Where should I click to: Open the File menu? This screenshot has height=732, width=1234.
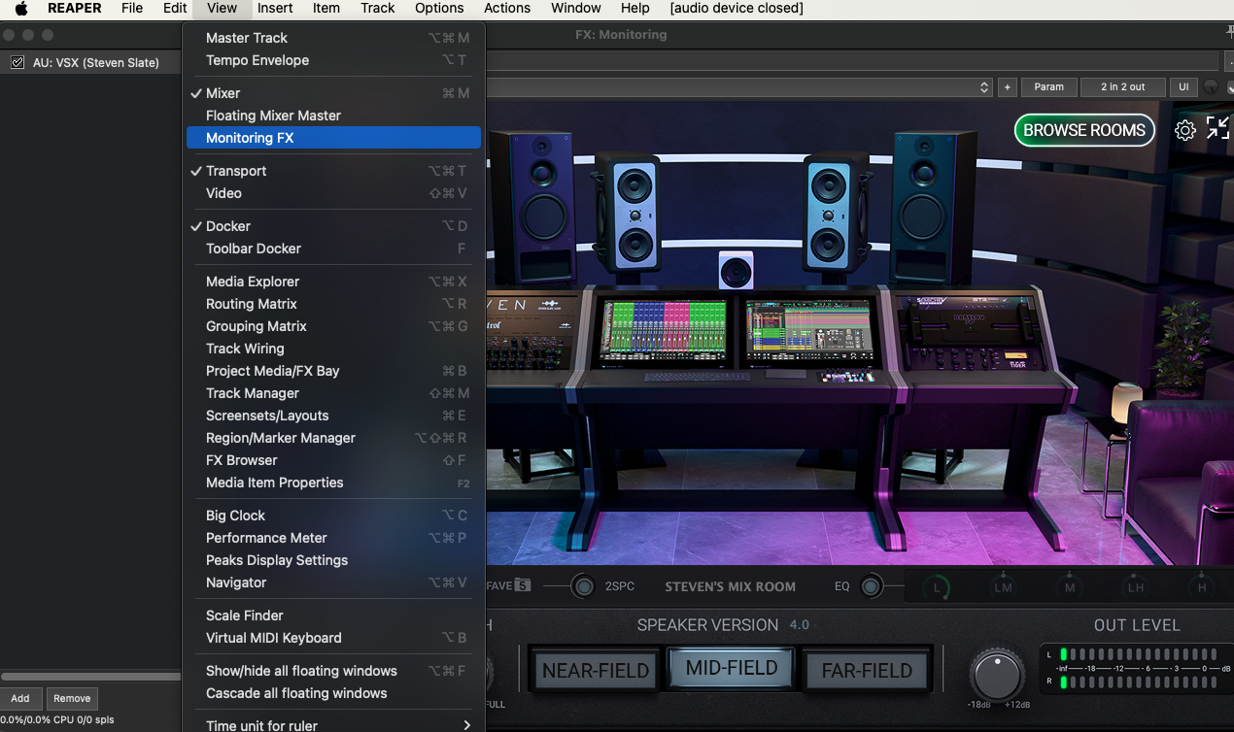pyautogui.click(x=132, y=8)
